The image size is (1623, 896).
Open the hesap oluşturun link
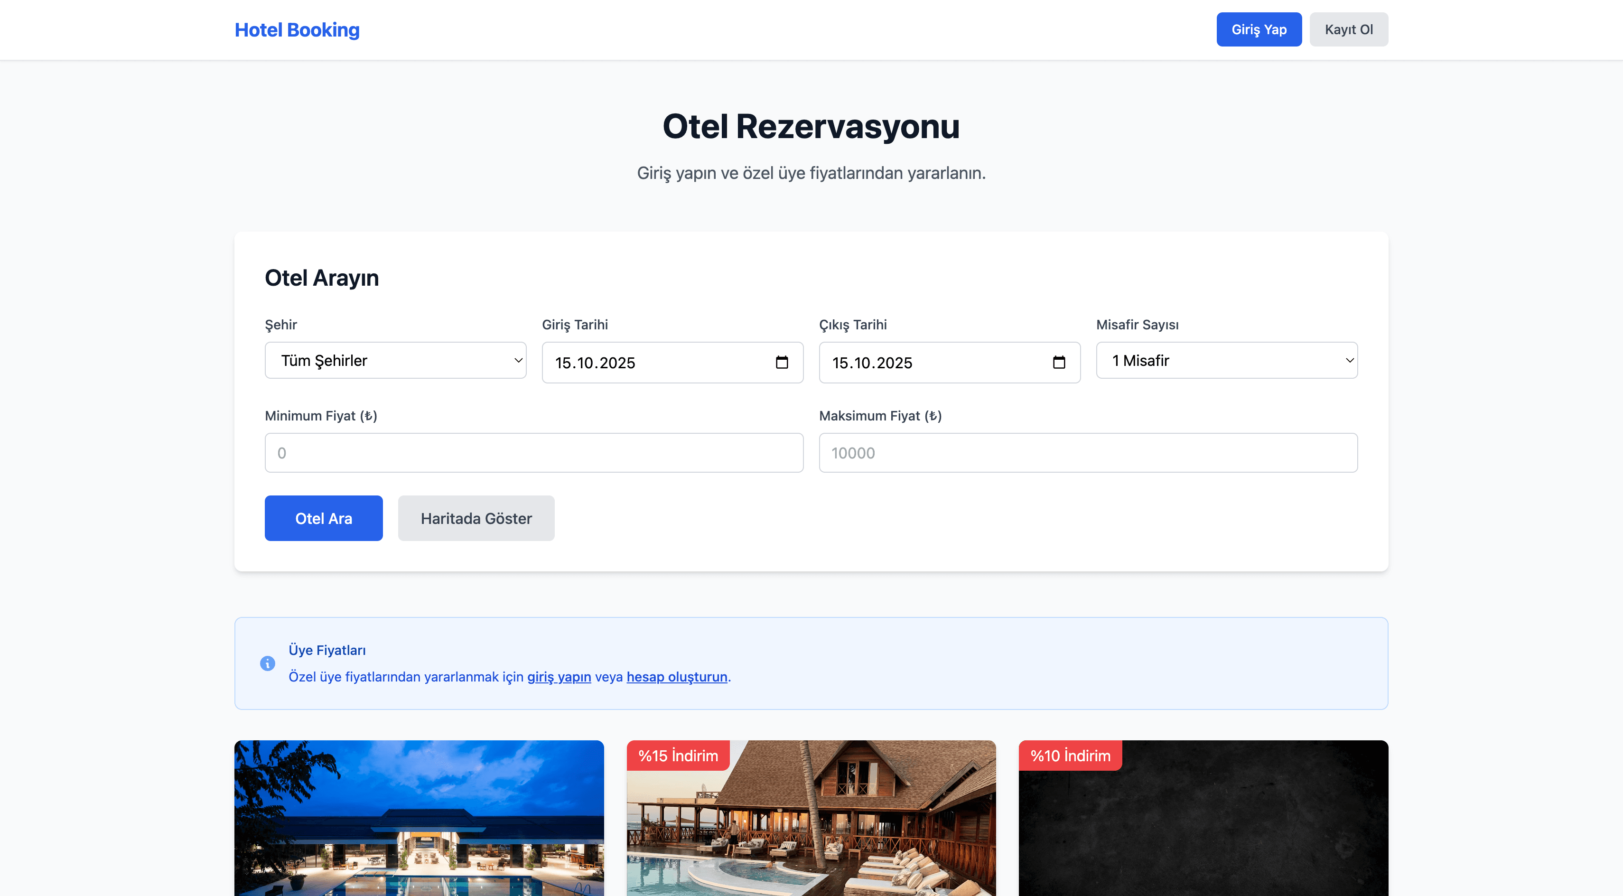click(x=677, y=677)
